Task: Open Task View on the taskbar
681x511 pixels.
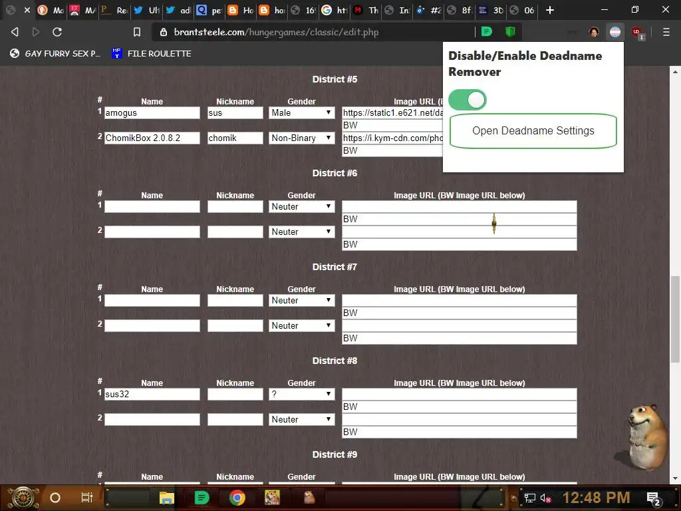Action: click(x=87, y=498)
